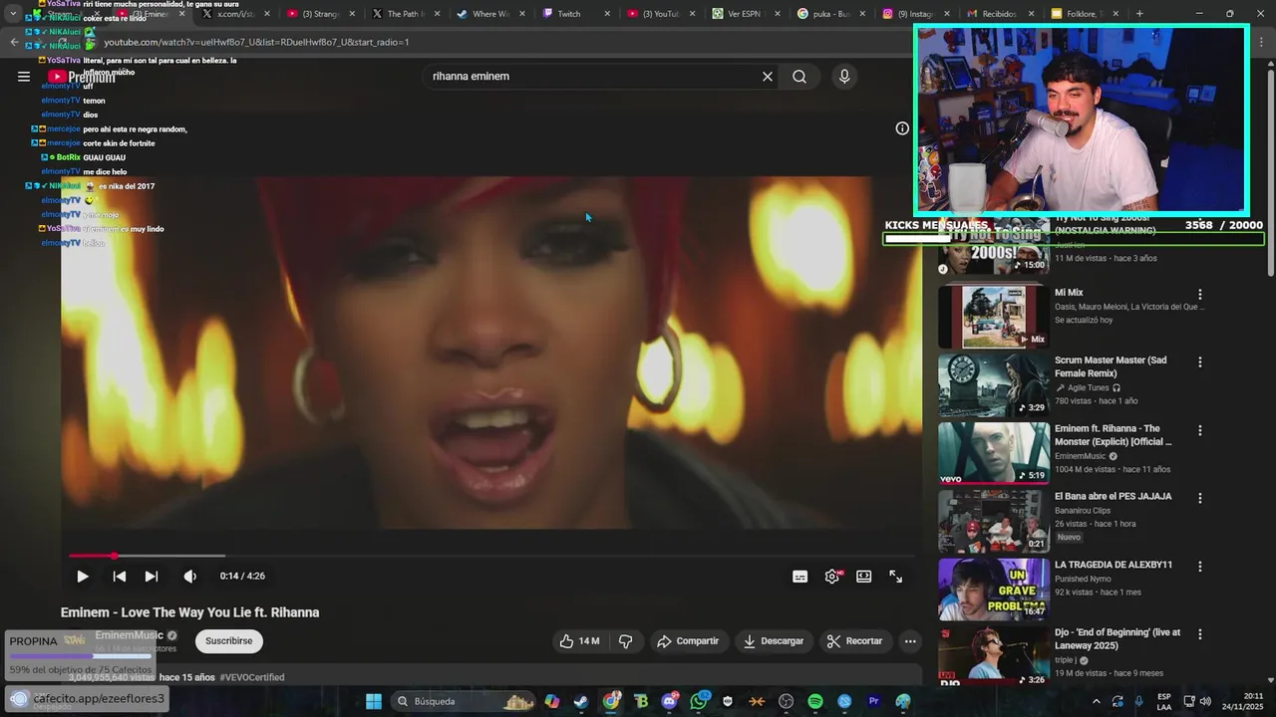Click the YouTube search magnifier button
Image resolution: width=1276 pixels, height=717 pixels.
click(799, 77)
